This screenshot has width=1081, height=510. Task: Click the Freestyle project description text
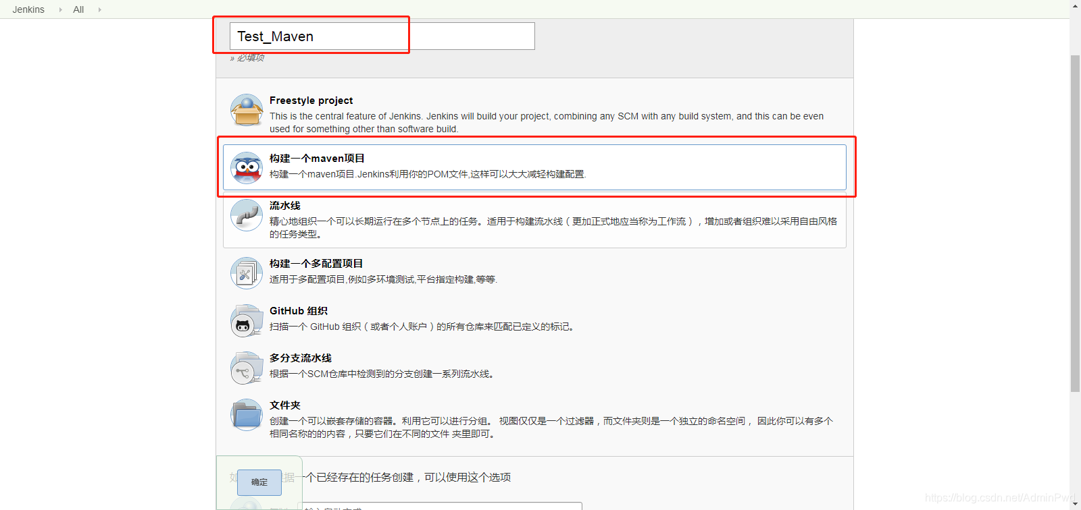tap(547, 123)
